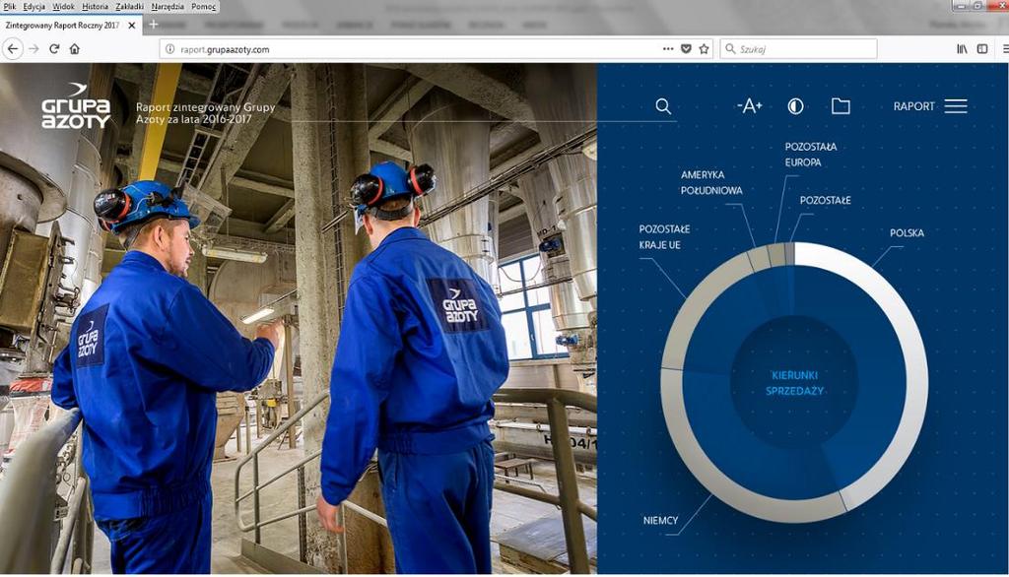1009x577 pixels.
Task: Open site search magnifier icon
Action: pos(663,106)
